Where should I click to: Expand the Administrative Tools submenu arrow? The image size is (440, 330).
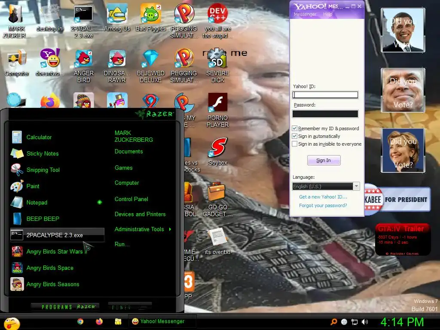(x=170, y=229)
